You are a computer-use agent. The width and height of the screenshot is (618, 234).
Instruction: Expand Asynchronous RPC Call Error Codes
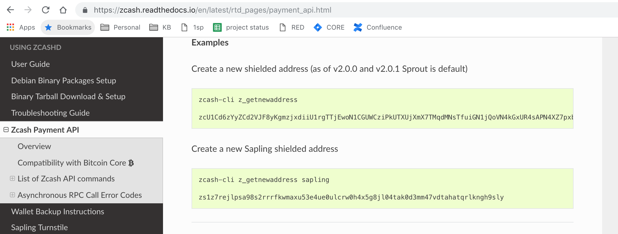[x=12, y=195]
